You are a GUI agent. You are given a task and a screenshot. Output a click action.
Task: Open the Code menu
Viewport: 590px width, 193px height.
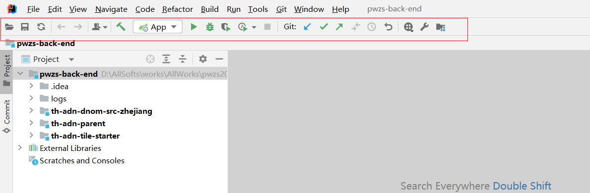tap(145, 9)
